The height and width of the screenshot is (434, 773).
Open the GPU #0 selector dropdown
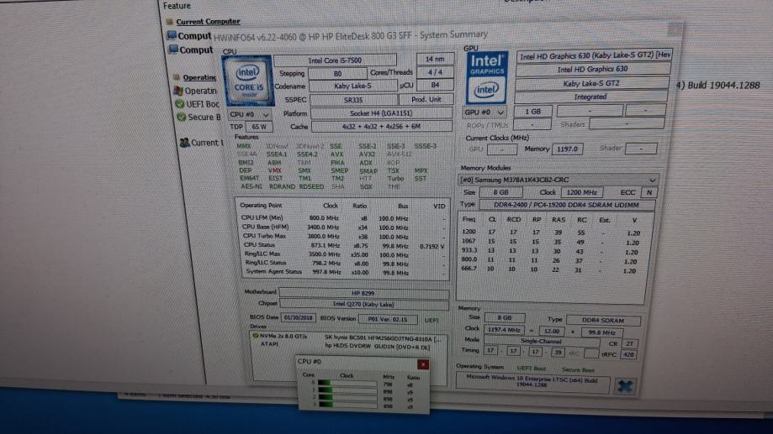coord(485,112)
